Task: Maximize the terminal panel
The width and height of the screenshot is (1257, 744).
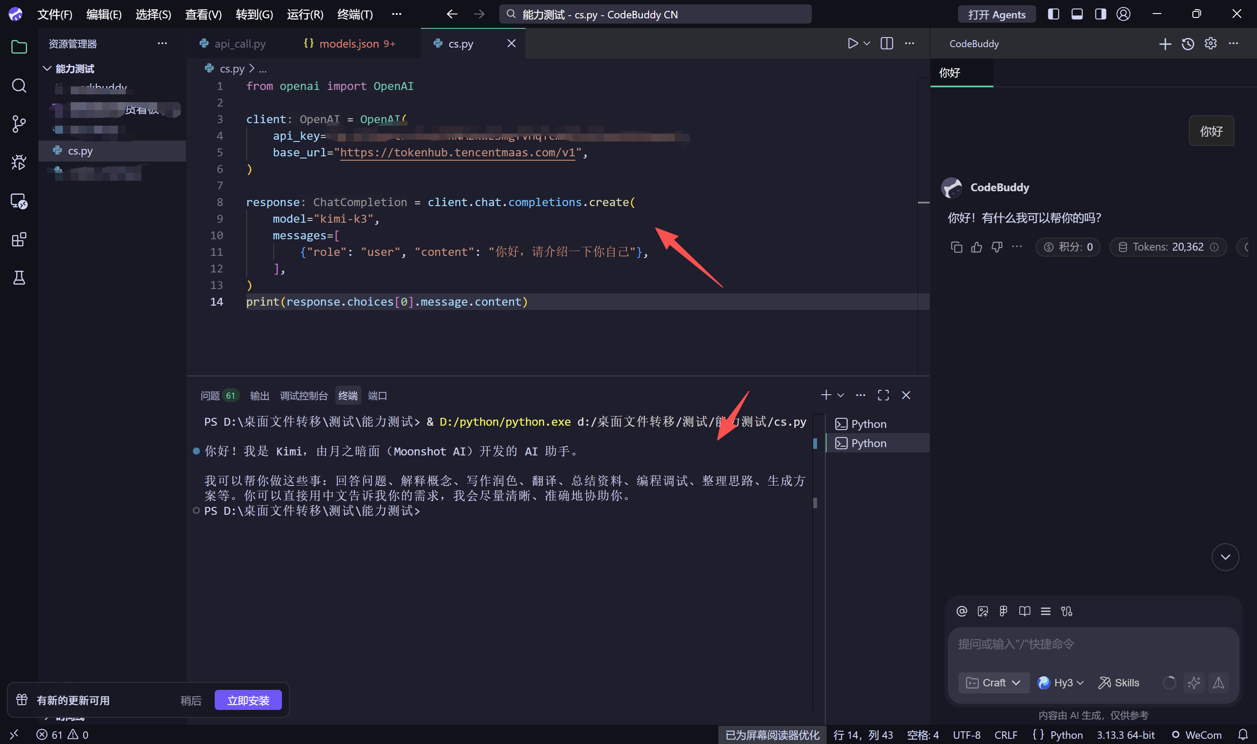Action: click(x=883, y=395)
